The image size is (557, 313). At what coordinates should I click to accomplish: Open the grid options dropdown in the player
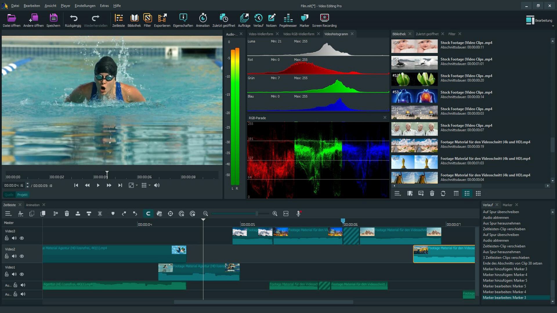click(149, 185)
